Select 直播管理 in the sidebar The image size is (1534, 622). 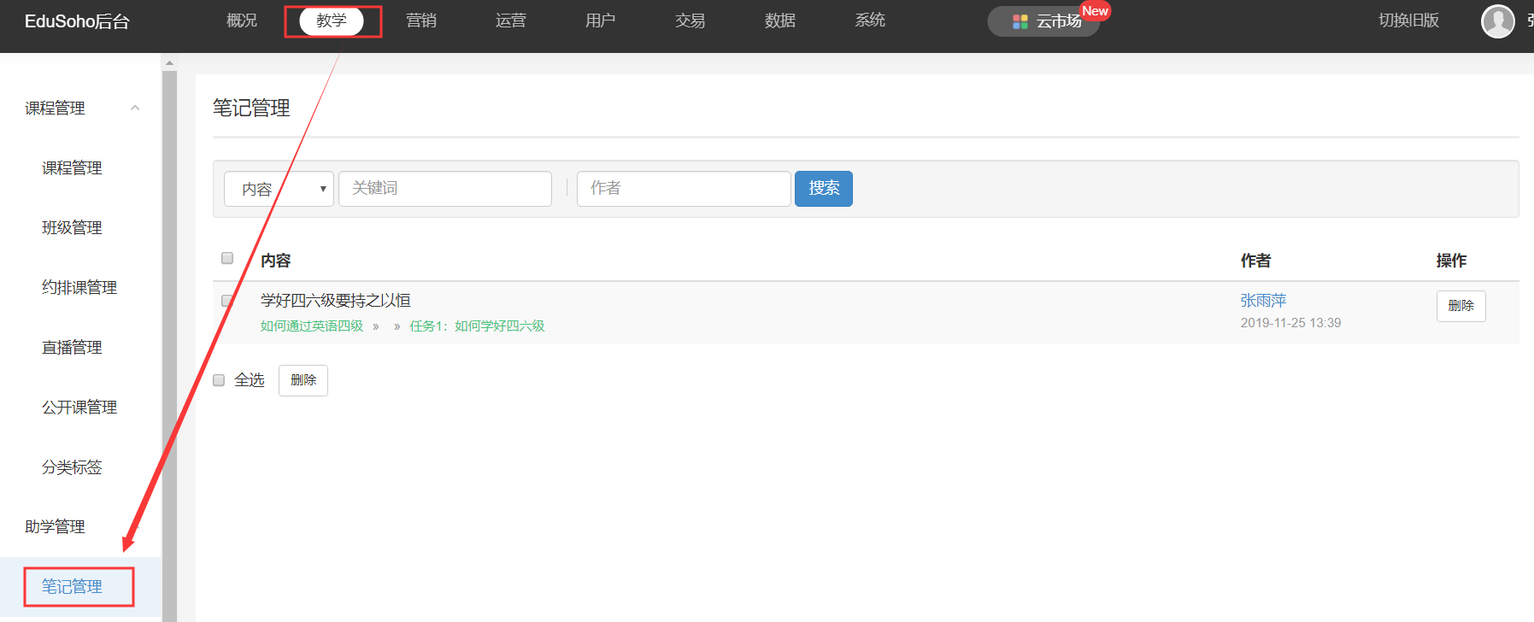click(x=72, y=348)
